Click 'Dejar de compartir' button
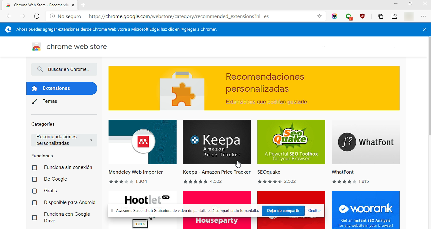431x229 pixels. (x=283, y=211)
